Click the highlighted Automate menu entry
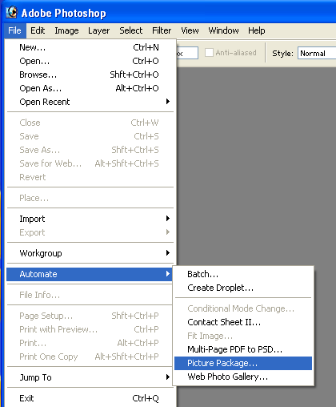The height and width of the screenshot is (407, 336). (90, 274)
